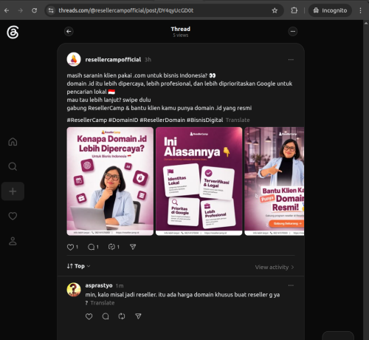Reload the page
Image resolution: width=369 pixels, height=340 pixels.
[x=35, y=10]
